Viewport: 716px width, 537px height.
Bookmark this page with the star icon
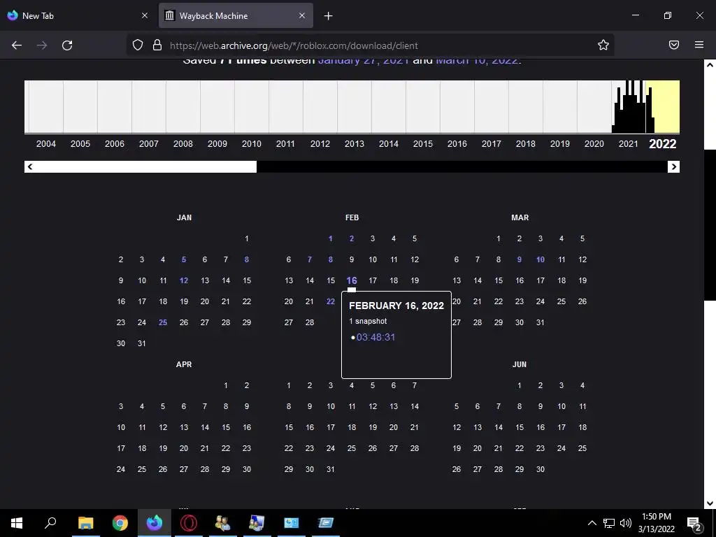[603, 45]
